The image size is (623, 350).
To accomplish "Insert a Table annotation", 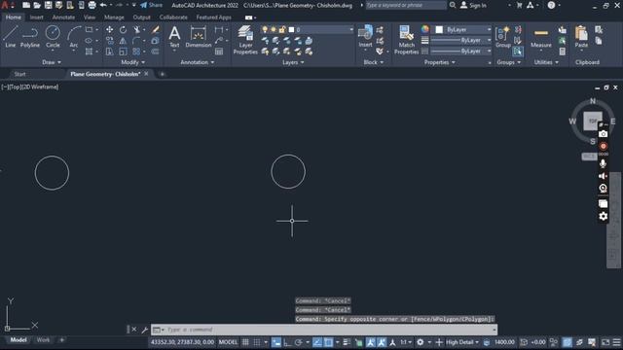I will [x=219, y=52].
